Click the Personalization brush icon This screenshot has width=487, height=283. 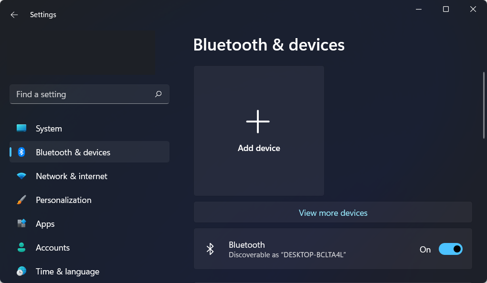click(x=21, y=200)
